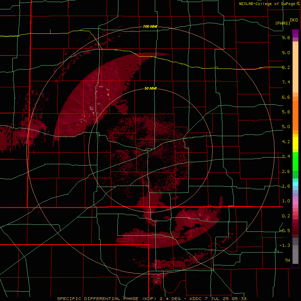Select the 0.2 scale value

click(286, 216)
